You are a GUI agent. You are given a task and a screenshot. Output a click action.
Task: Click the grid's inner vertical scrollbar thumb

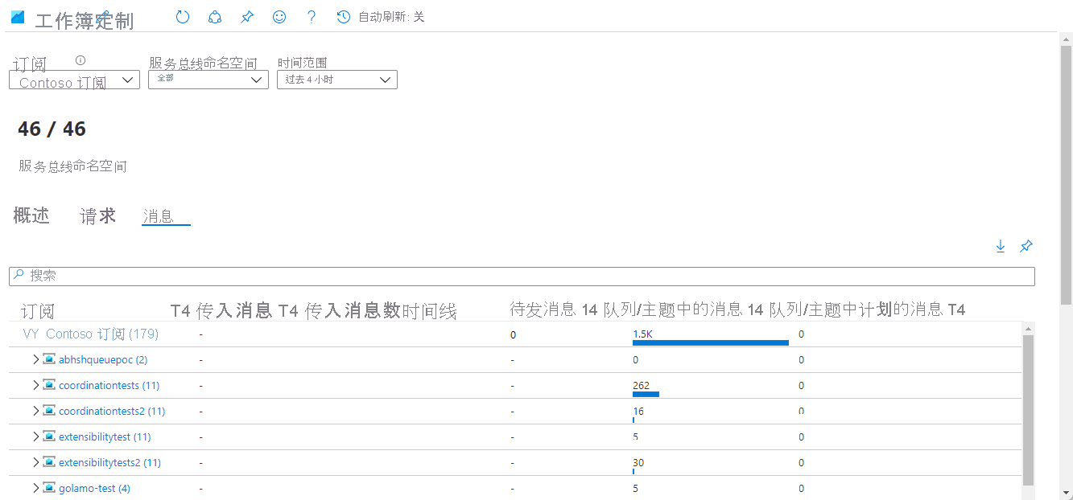[1028, 410]
